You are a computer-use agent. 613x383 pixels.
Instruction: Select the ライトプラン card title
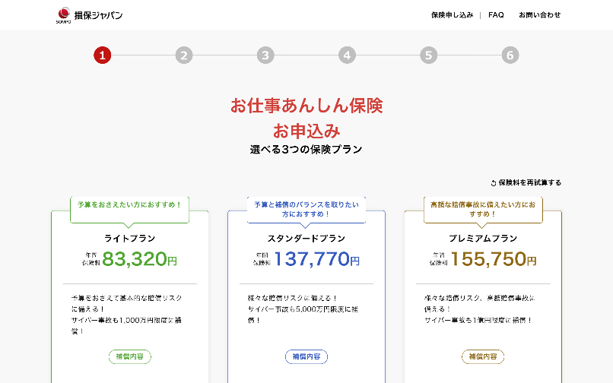(130, 238)
